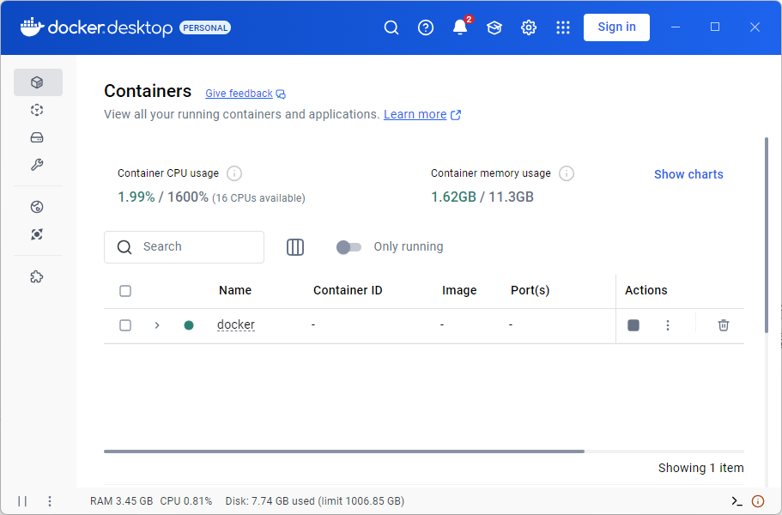
Task: Open the Docker Hub globe icon in sidebar
Action: click(38, 207)
